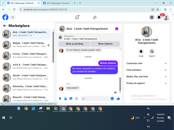
Task: Open the Facebook logo home link
Action: coord(6,17)
